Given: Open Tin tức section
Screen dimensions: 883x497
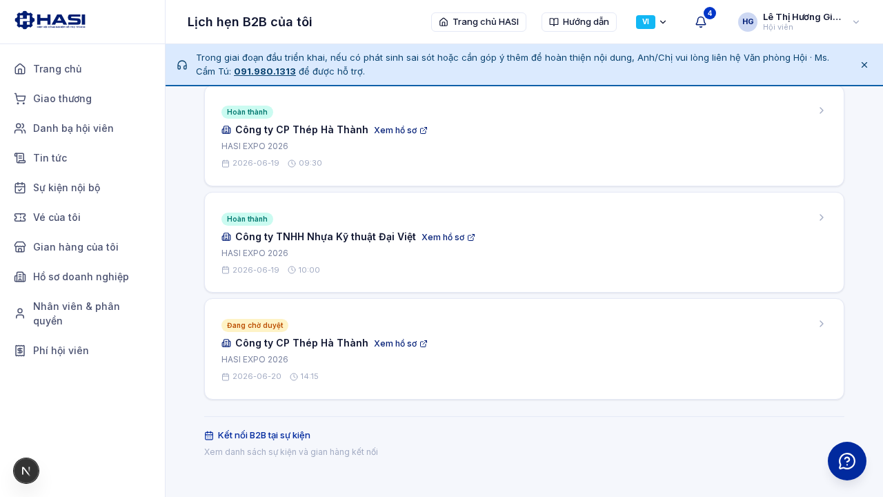Looking at the screenshot, I should click(x=82, y=158).
